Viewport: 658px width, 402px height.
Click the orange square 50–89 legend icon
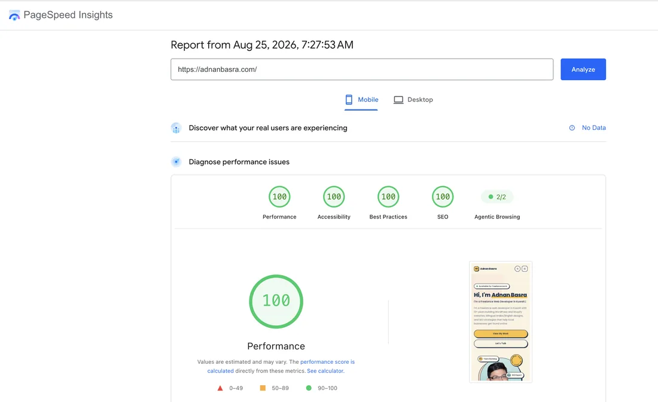pyautogui.click(x=263, y=388)
